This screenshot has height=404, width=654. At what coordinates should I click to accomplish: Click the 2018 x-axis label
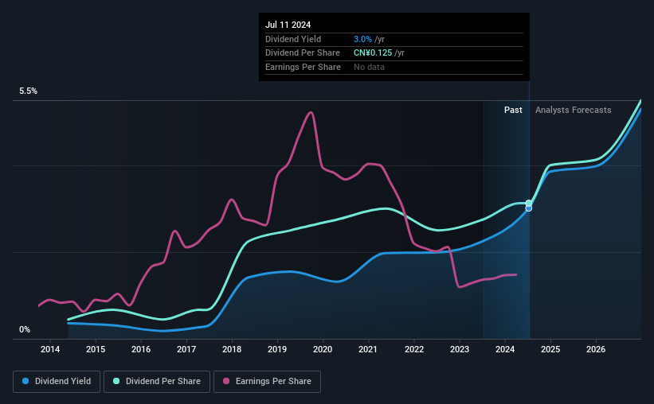click(232, 349)
